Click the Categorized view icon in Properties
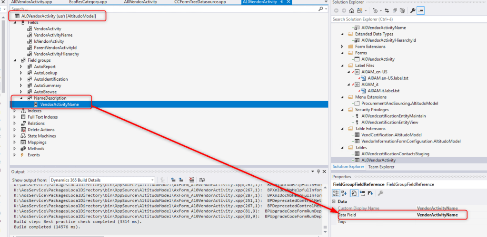This screenshot has height=237, width=487. point(336,193)
